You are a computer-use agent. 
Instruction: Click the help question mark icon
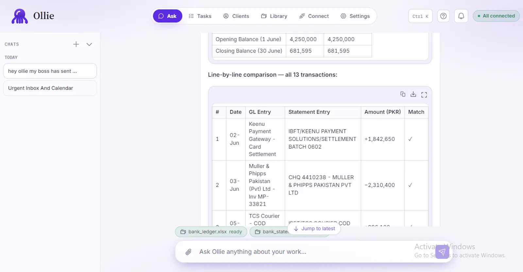[x=443, y=16]
